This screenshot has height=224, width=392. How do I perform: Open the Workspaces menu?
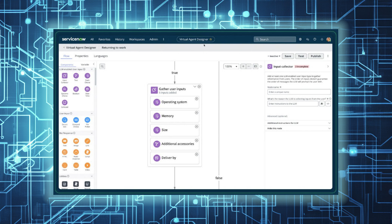137,39
